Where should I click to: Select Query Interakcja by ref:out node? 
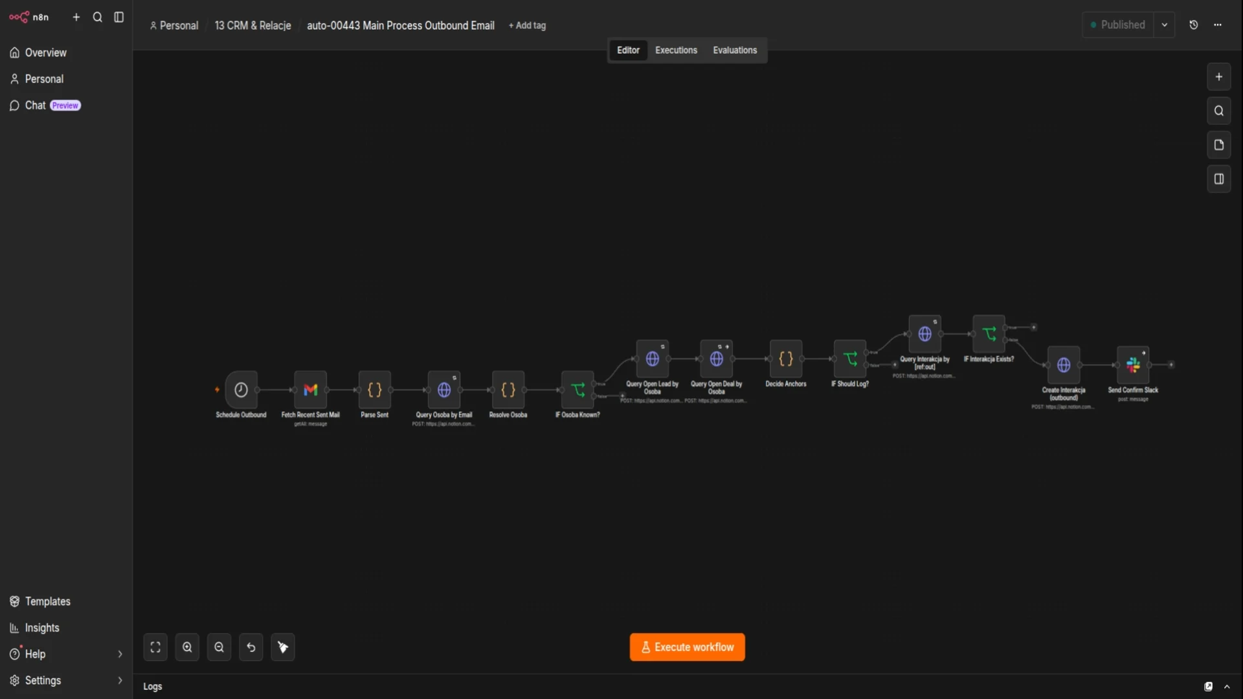pos(924,334)
